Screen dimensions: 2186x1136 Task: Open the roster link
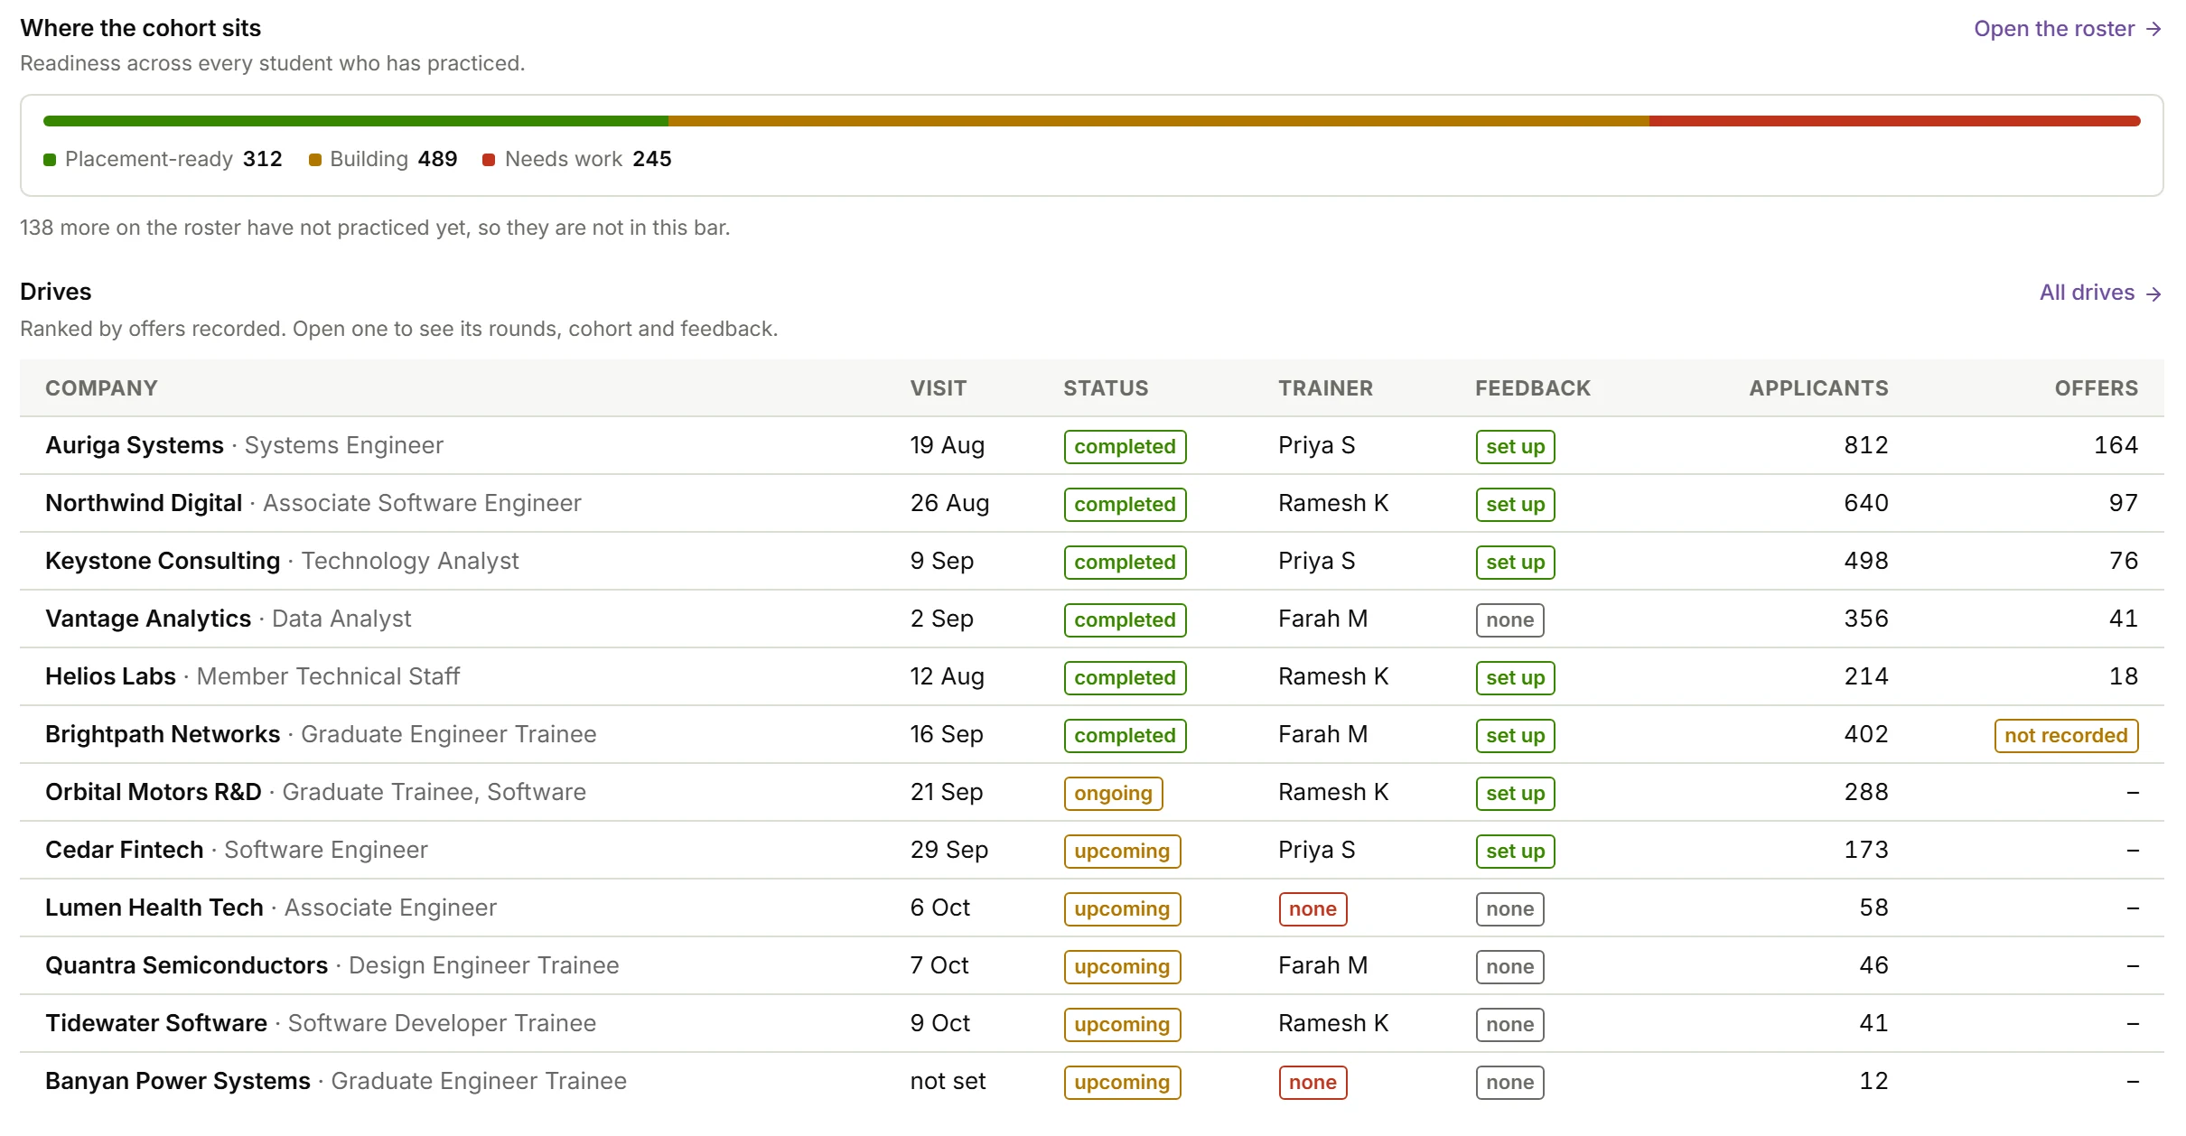pos(2067,29)
